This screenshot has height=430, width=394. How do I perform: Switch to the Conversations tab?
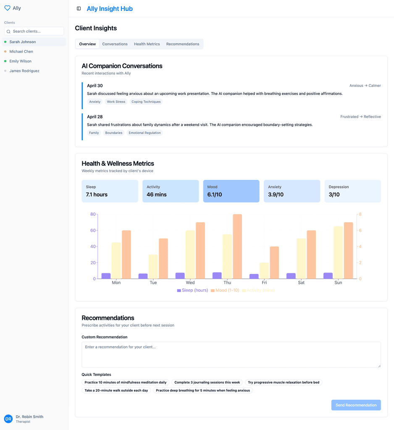click(115, 44)
